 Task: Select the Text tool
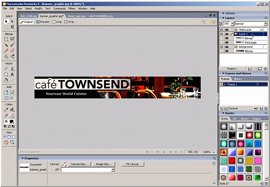12,74
